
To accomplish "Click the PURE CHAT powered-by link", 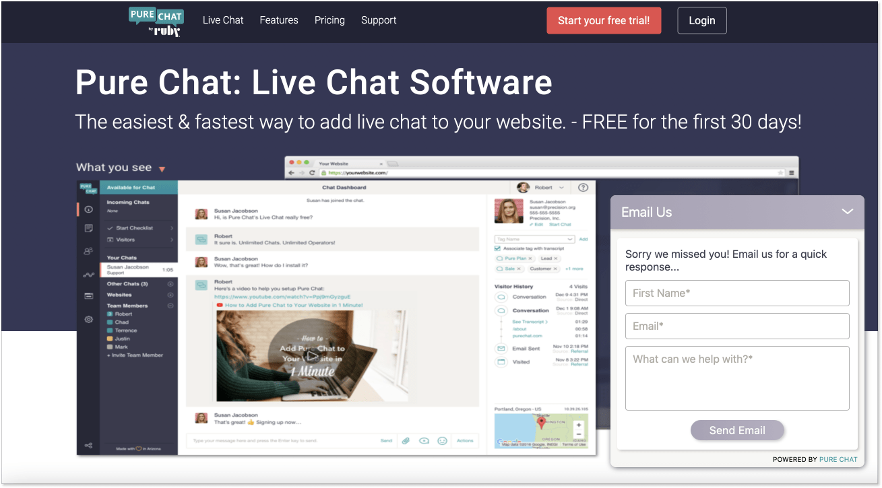I will coord(838,460).
